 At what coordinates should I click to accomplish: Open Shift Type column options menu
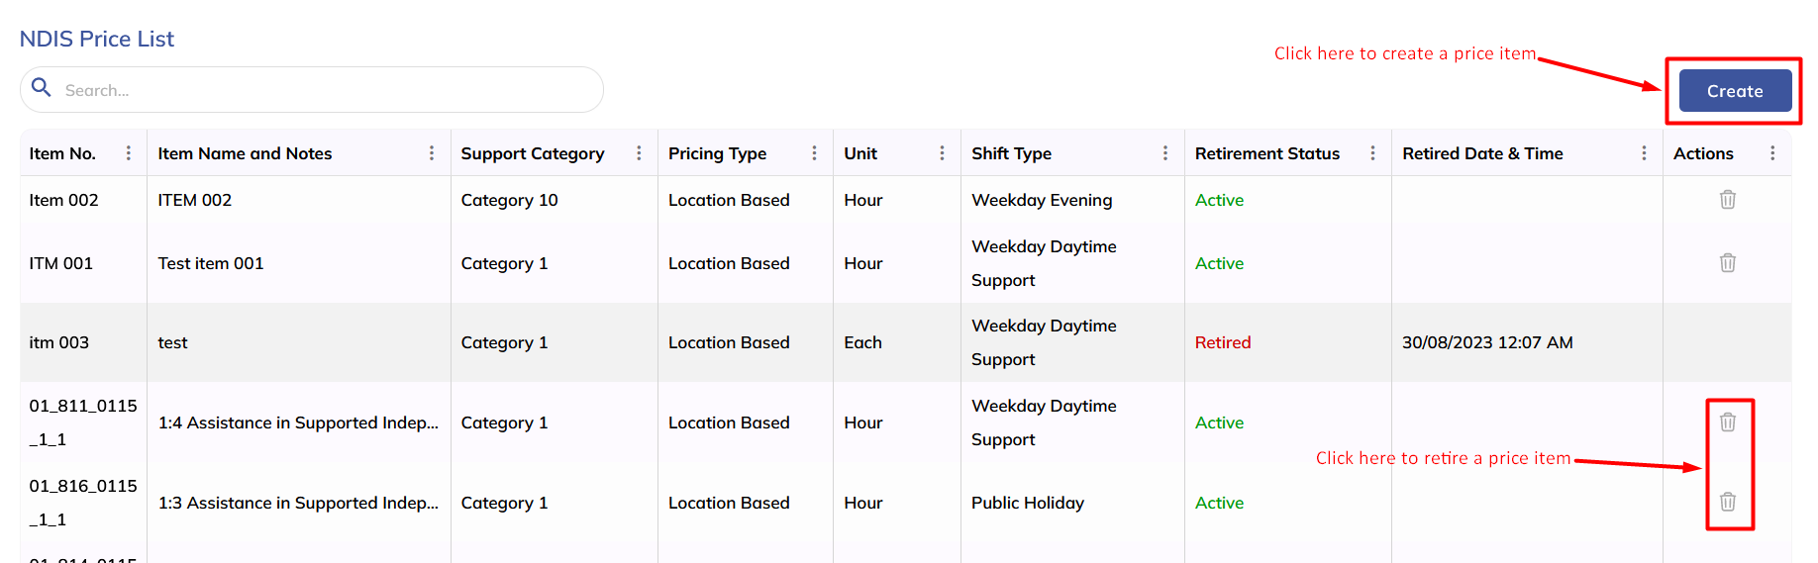[x=1164, y=153]
